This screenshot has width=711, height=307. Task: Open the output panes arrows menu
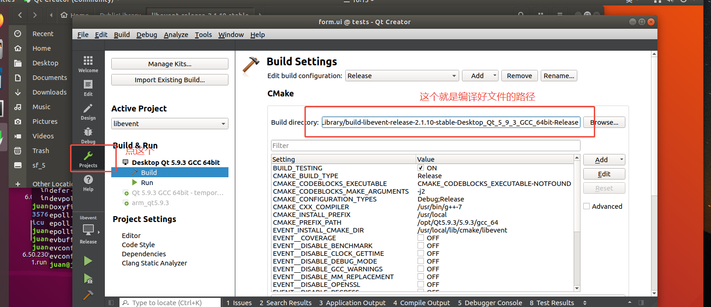[585, 302]
